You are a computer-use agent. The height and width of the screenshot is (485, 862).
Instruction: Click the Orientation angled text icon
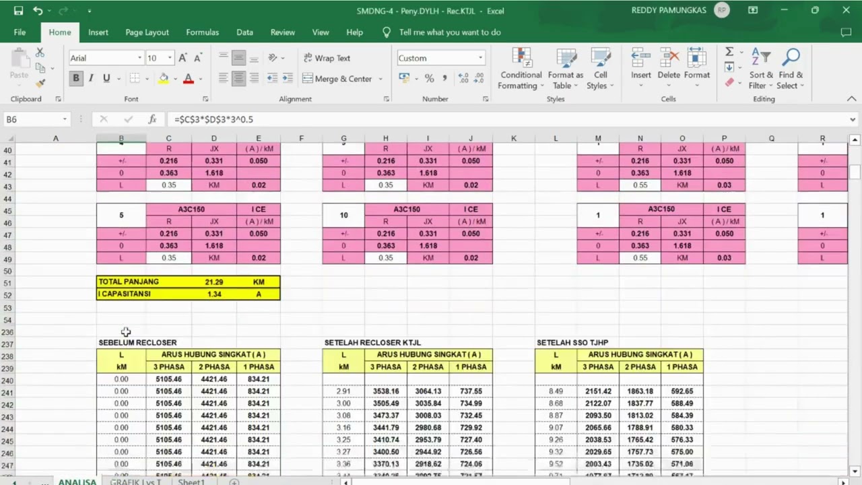click(273, 58)
